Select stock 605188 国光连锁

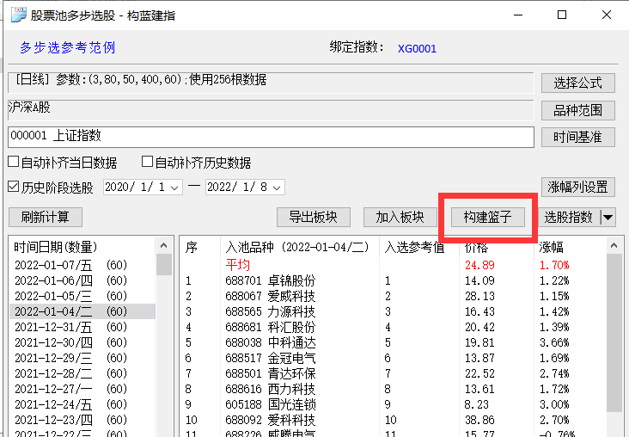(x=394, y=404)
